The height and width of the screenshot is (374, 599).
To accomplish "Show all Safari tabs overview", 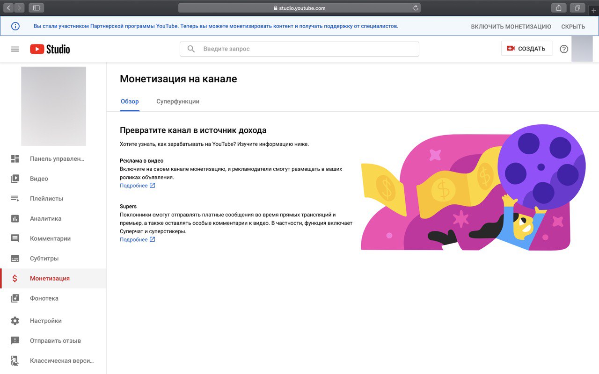I will pos(577,8).
